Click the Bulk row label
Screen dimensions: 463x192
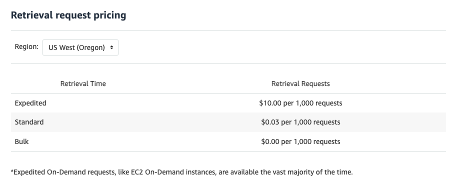pyautogui.click(x=21, y=141)
